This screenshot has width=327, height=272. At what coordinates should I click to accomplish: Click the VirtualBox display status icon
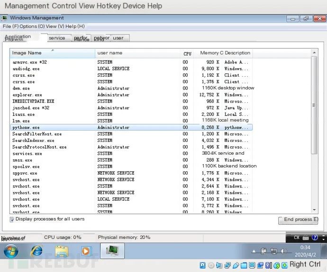pyautogui.click(x=252, y=265)
